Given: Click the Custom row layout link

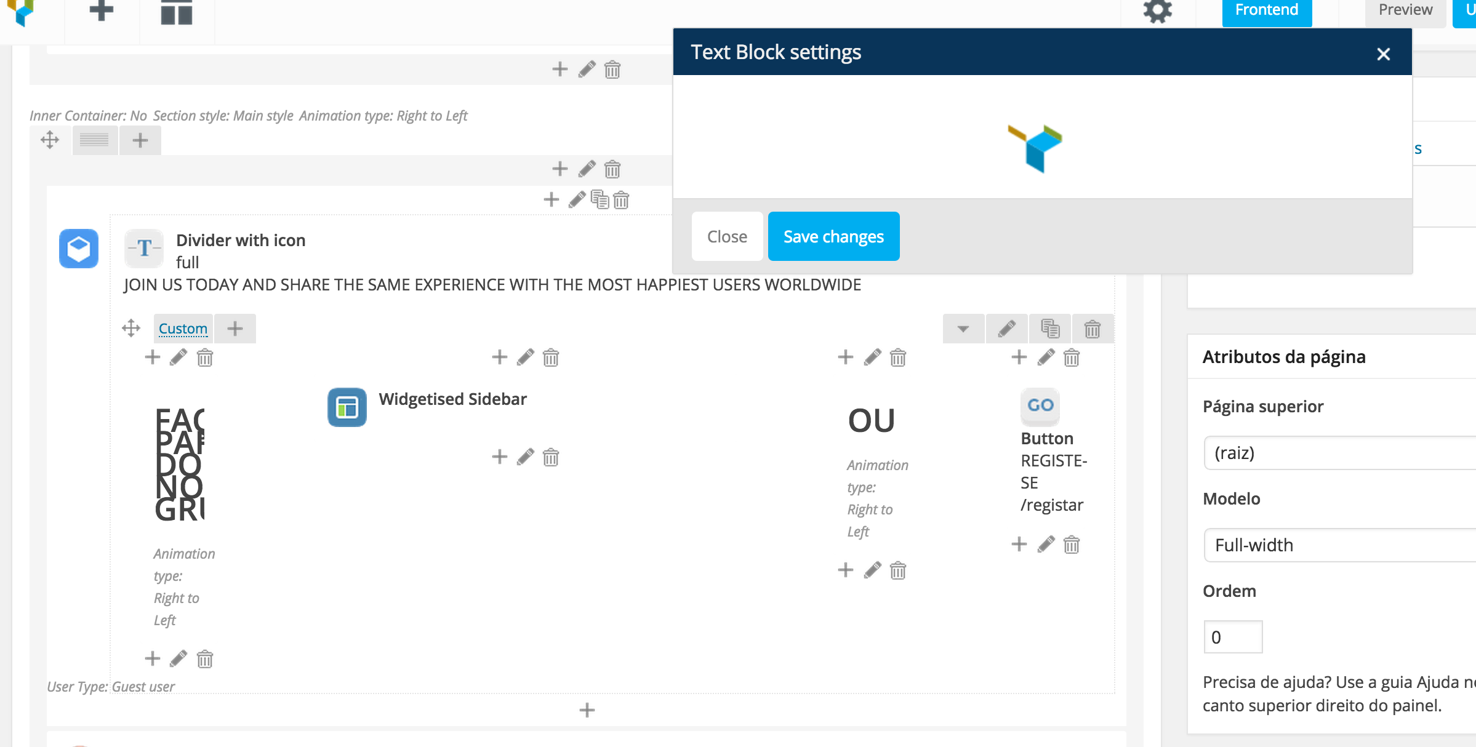Looking at the screenshot, I should (183, 329).
